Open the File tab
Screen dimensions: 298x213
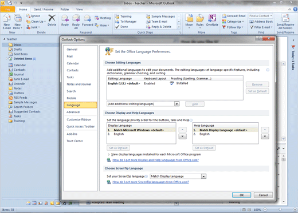[x=7, y=9]
